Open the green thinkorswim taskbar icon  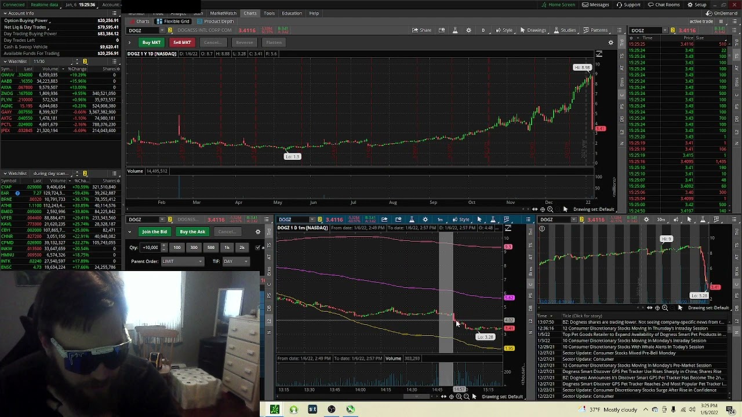click(x=275, y=409)
